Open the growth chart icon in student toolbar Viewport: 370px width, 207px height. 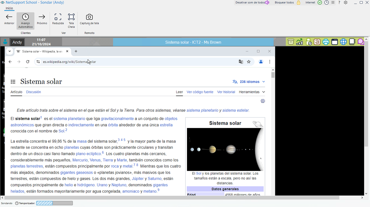299,42
